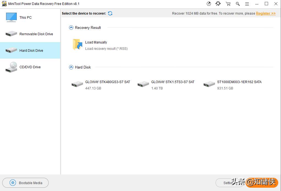Maximize the MiniTool window
Image resolution: width=281 pixels, height=191 pixels.
click(x=266, y=4)
